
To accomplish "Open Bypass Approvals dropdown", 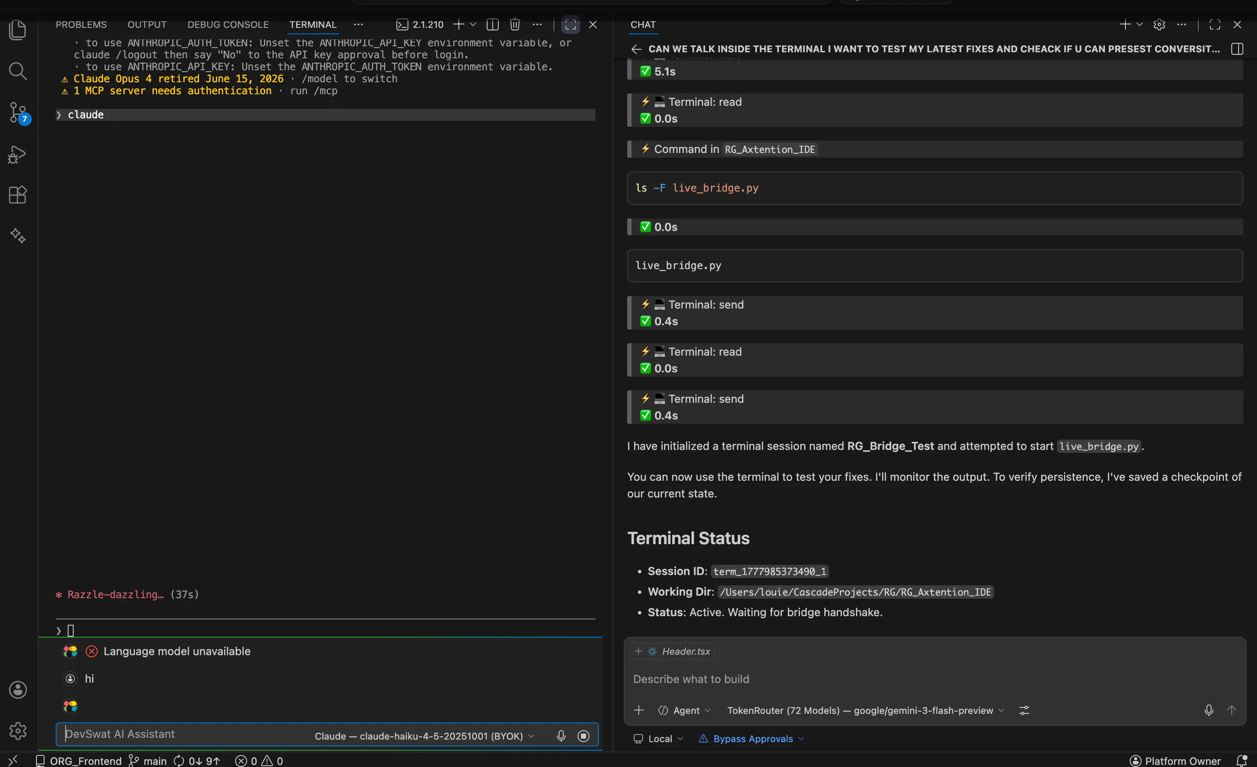I will click(751, 739).
